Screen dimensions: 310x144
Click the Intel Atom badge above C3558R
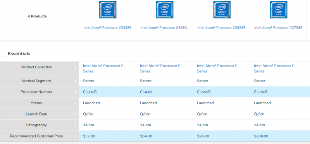(222, 10)
